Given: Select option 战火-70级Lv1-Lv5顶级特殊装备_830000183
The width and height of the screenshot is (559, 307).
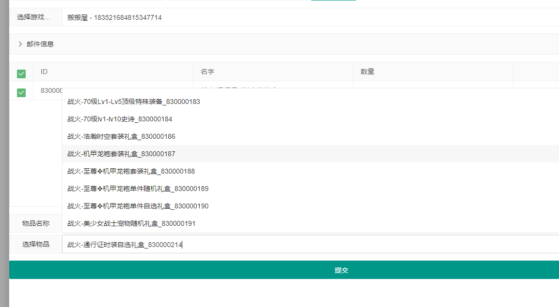Looking at the screenshot, I should coord(134,102).
